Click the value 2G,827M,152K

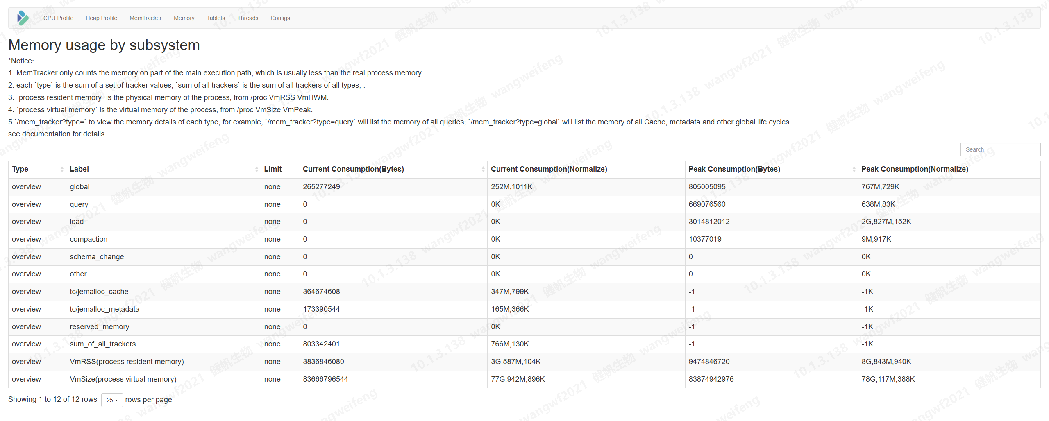coord(886,222)
